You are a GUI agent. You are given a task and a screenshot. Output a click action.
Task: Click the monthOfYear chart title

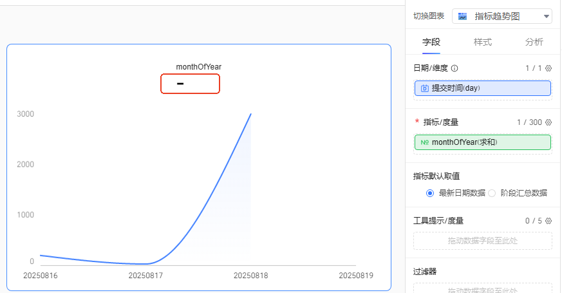(198, 67)
